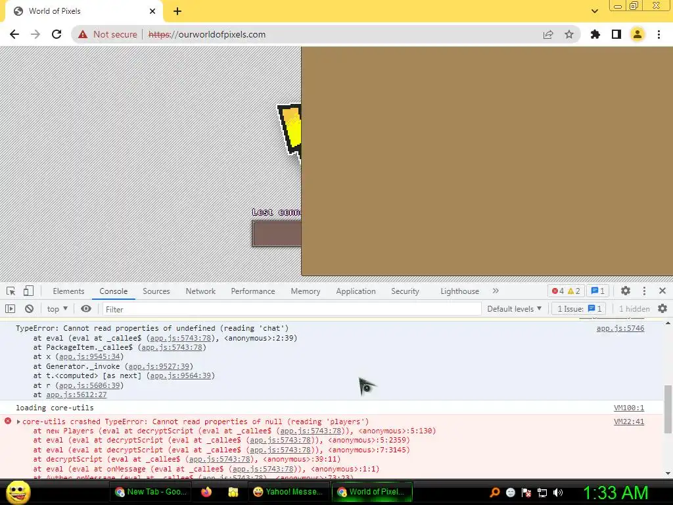Open the DevTools customize menu

point(644,291)
